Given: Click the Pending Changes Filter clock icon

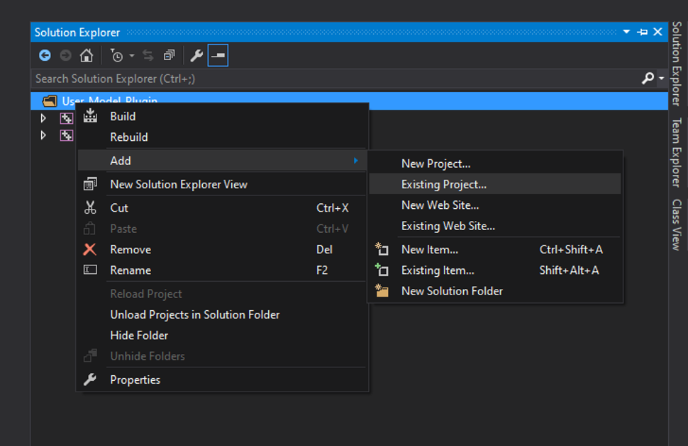Looking at the screenshot, I should click(x=116, y=56).
